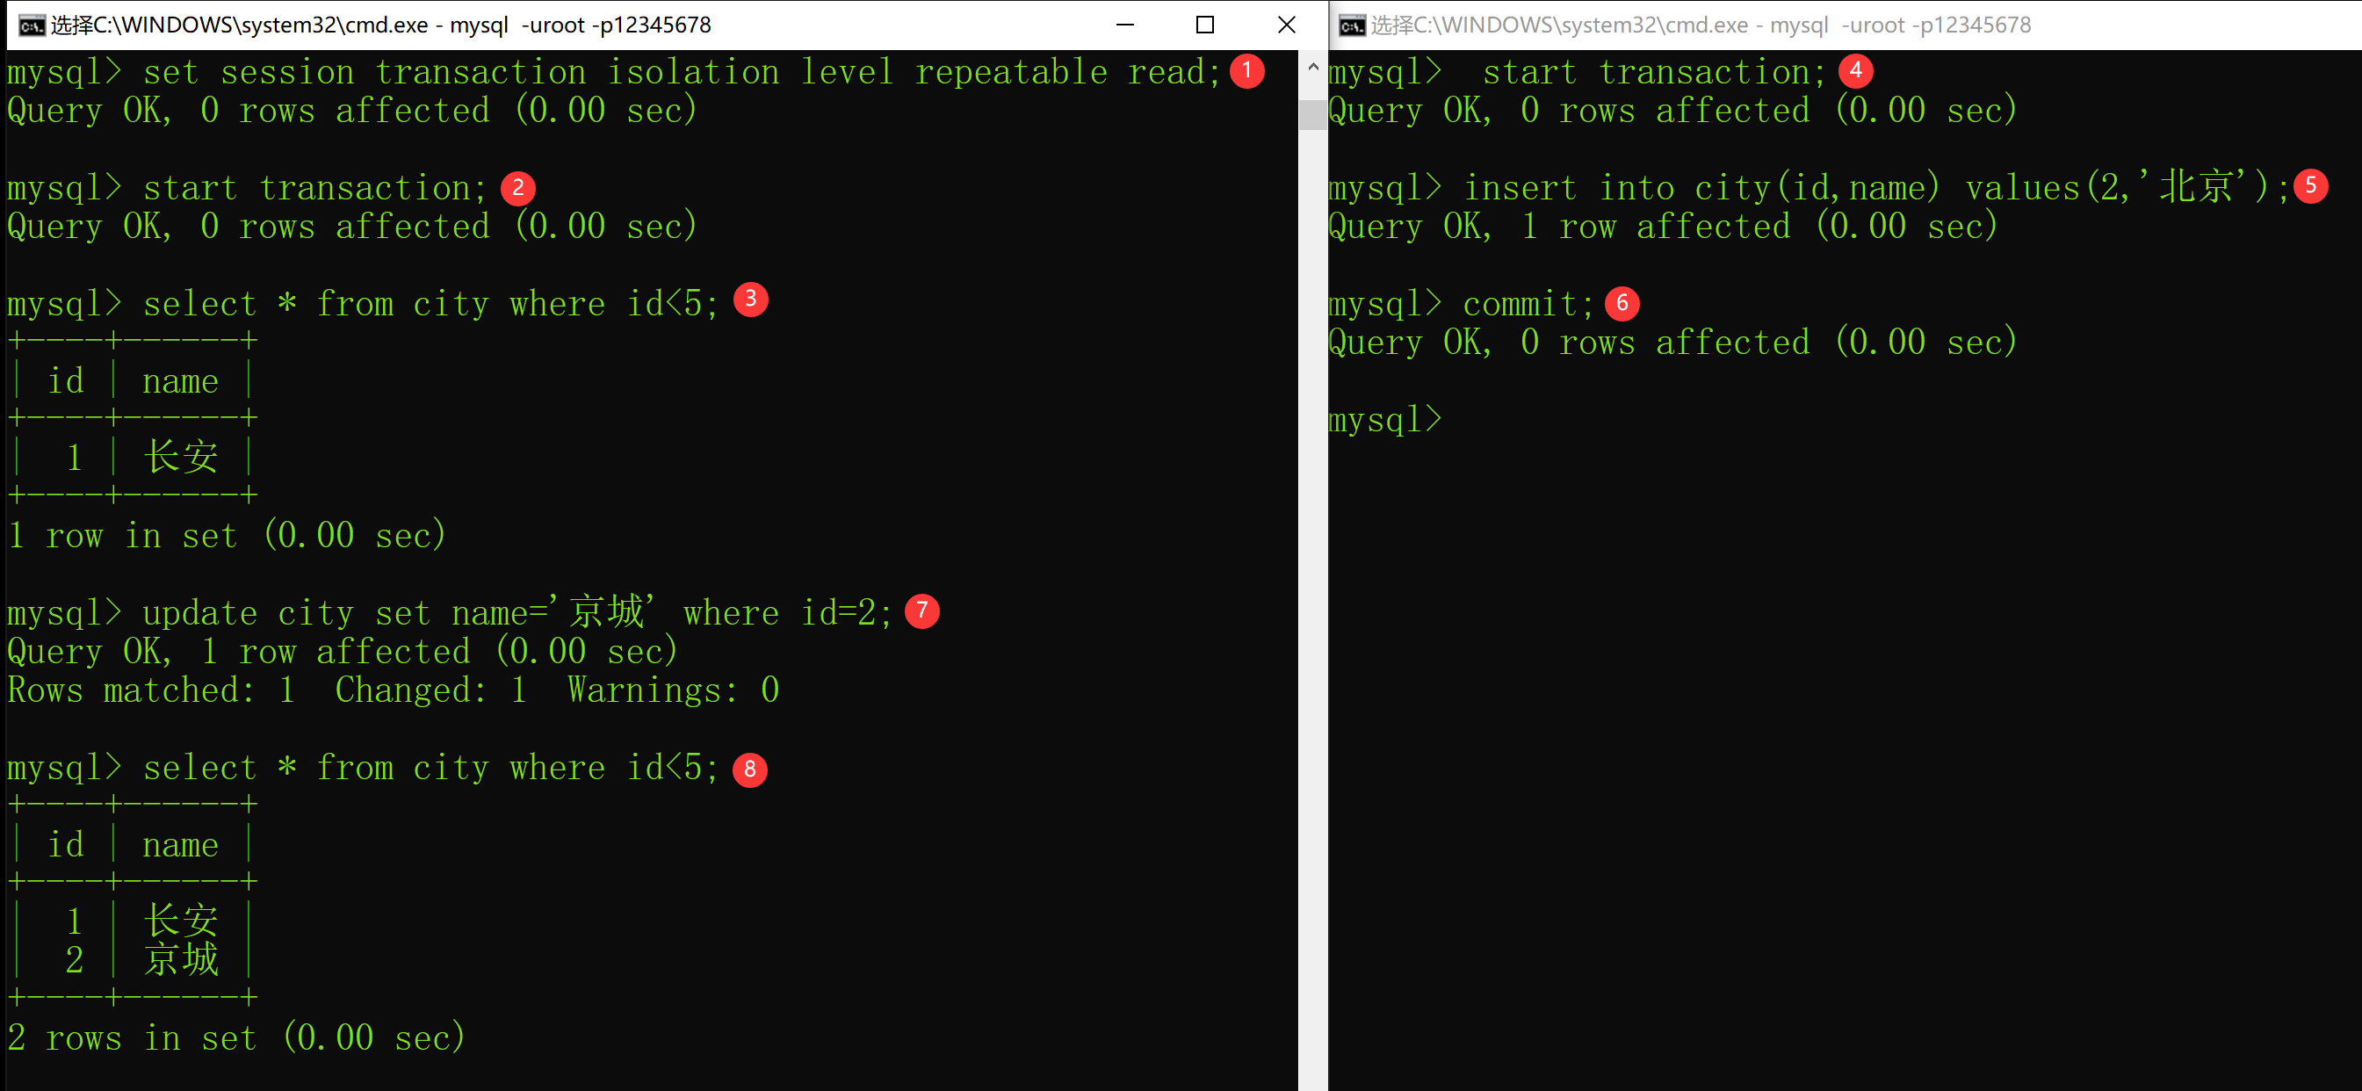2362x1091 pixels.
Task: Click the left window title bar text
Action: (380, 25)
